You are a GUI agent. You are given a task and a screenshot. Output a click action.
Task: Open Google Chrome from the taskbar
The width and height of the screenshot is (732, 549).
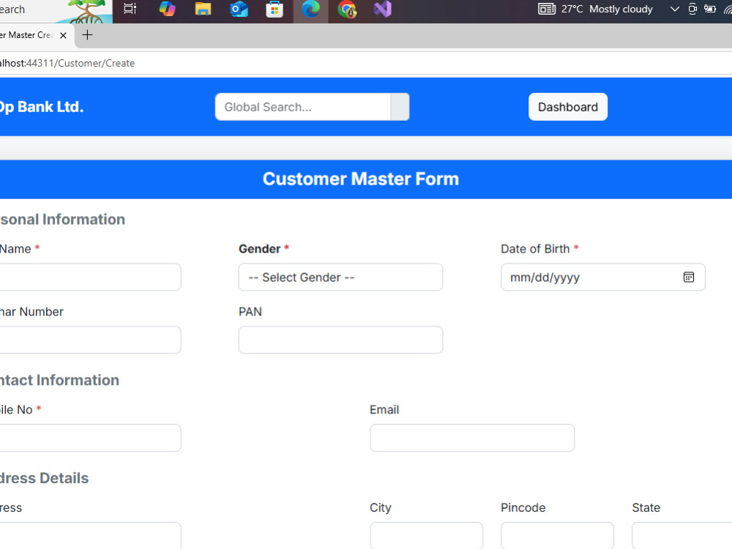tap(347, 9)
